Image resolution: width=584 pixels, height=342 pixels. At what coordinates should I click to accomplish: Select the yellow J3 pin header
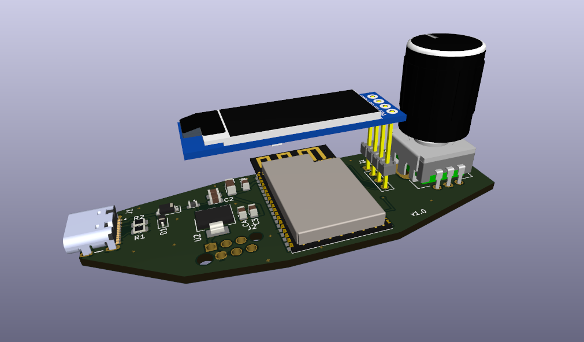[380, 153]
